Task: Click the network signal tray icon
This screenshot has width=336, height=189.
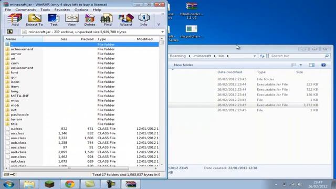Action: (292, 184)
